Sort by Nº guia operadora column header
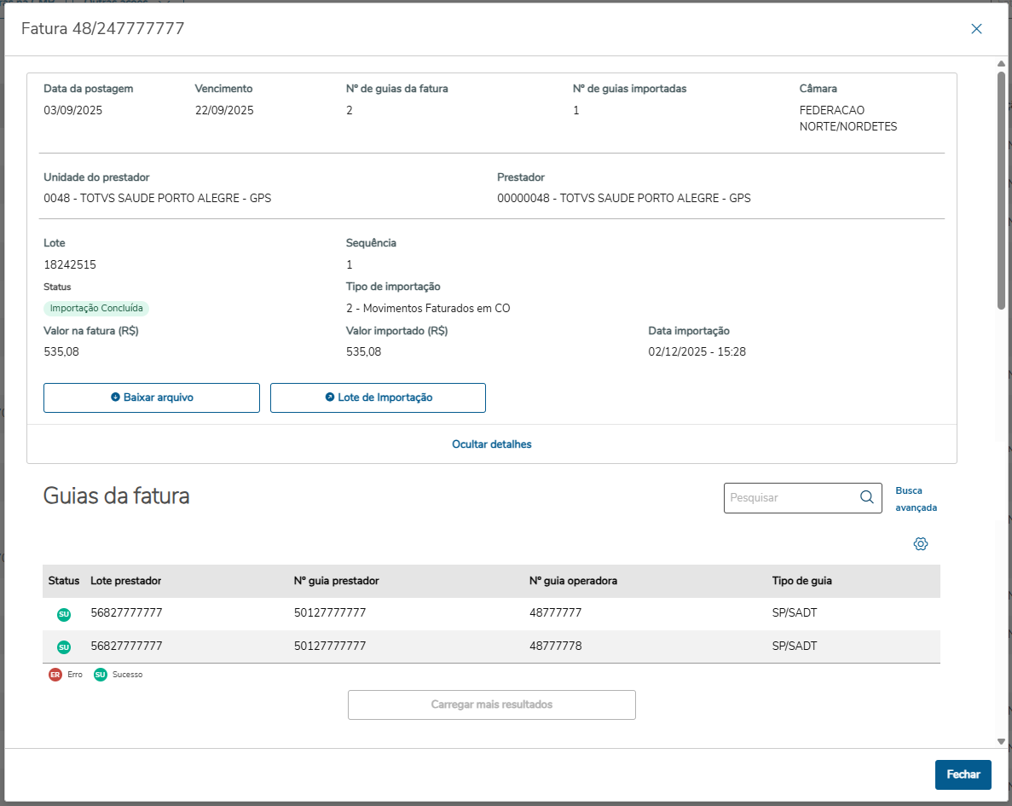Viewport: 1012px width, 806px height. click(x=573, y=581)
